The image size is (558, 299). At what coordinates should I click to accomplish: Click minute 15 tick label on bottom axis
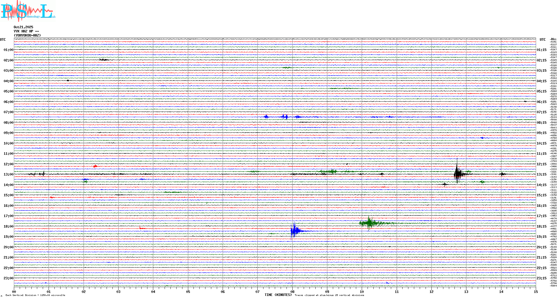click(536, 292)
